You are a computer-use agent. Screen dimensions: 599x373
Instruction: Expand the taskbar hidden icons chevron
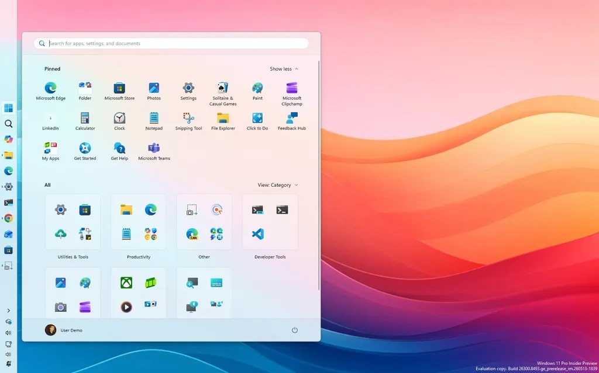click(x=8, y=311)
